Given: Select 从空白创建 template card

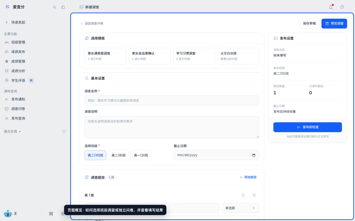Looking at the screenshot, I should click(238, 56).
